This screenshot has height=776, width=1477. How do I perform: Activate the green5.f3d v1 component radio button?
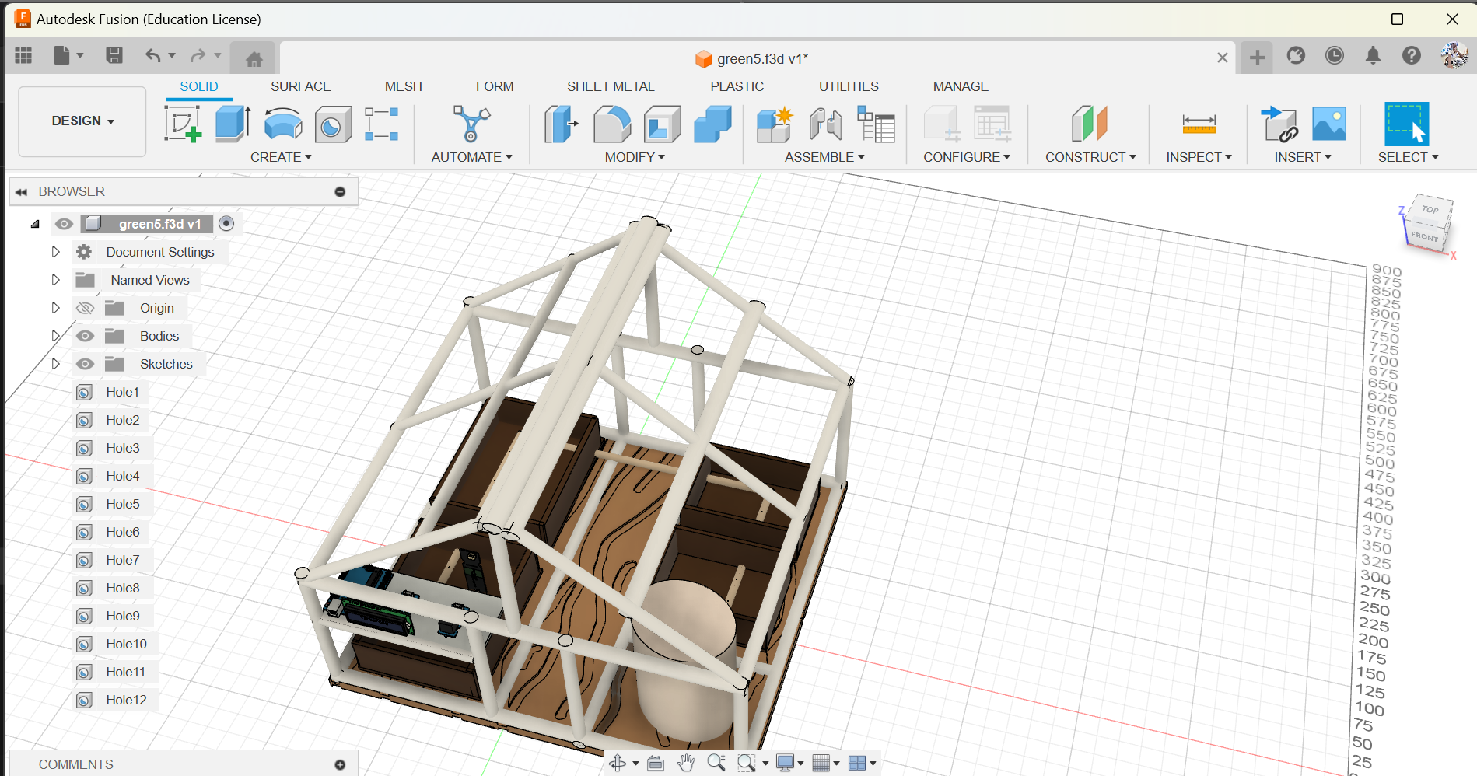[x=226, y=224]
